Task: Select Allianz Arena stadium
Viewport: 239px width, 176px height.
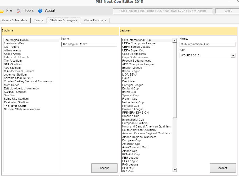Action: point(31,50)
